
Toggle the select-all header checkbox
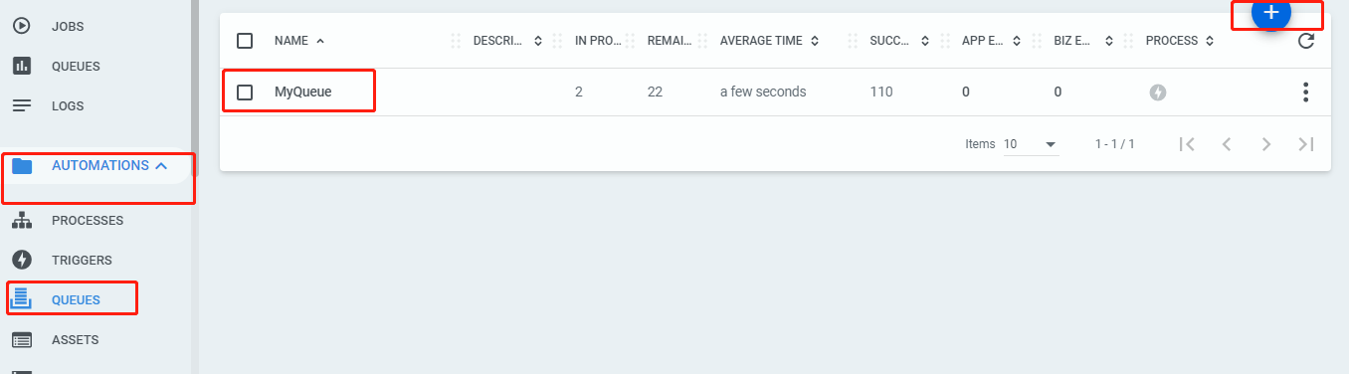(245, 41)
